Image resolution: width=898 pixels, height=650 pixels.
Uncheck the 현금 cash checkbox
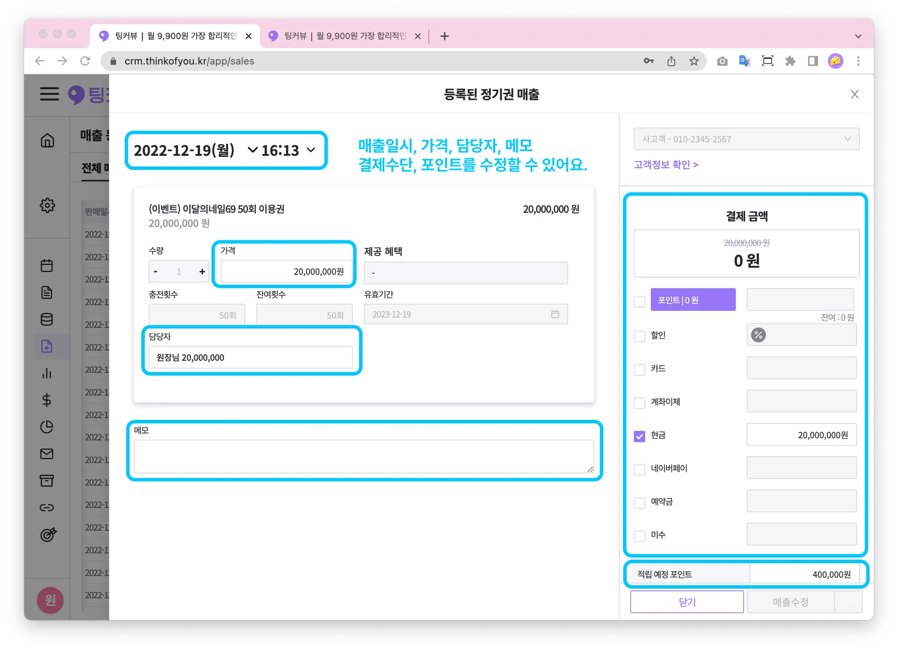[639, 436]
